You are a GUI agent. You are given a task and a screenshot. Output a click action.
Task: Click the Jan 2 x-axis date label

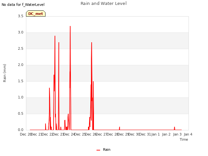[x=166, y=134]
